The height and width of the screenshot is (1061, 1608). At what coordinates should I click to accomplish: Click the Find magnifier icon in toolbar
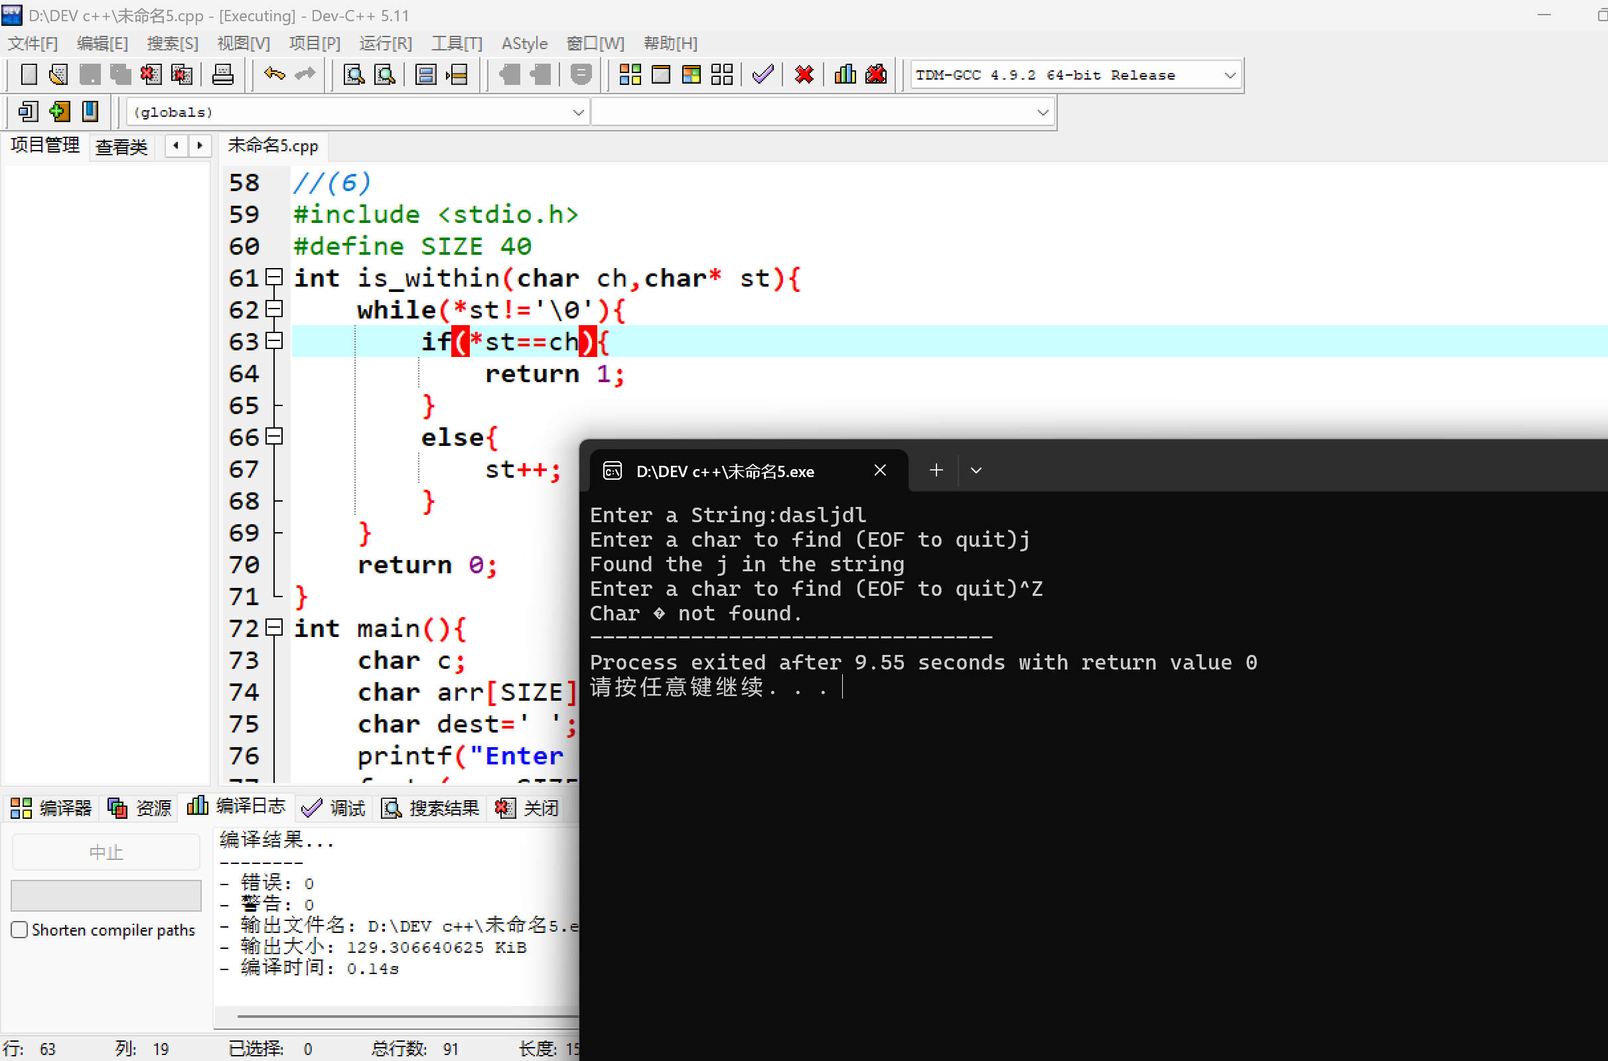pyautogui.click(x=353, y=74)
